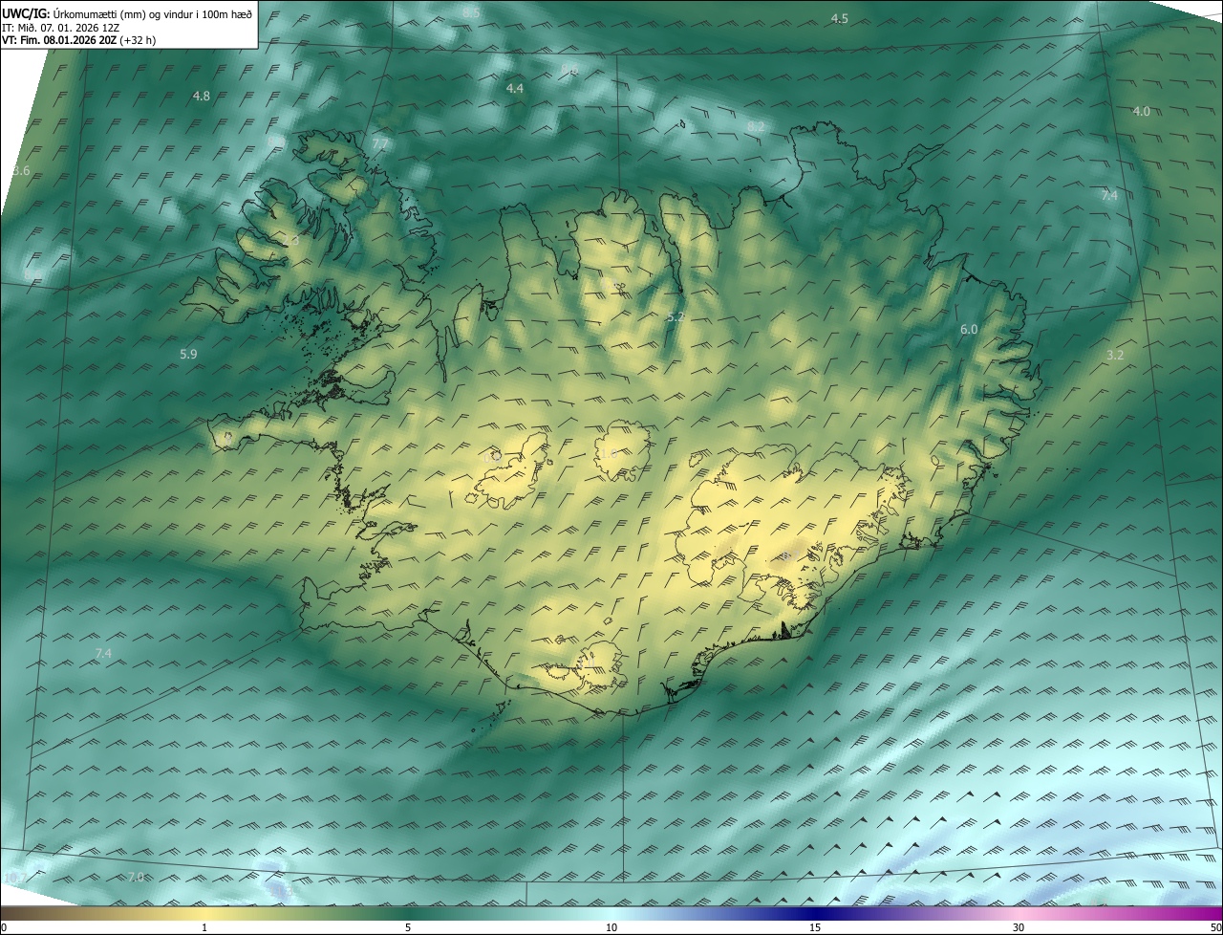Click the 6.0 value label in East Iceland
This screenshot has width=1223, height=935.
pyautogui.click(x=969, y=329)
